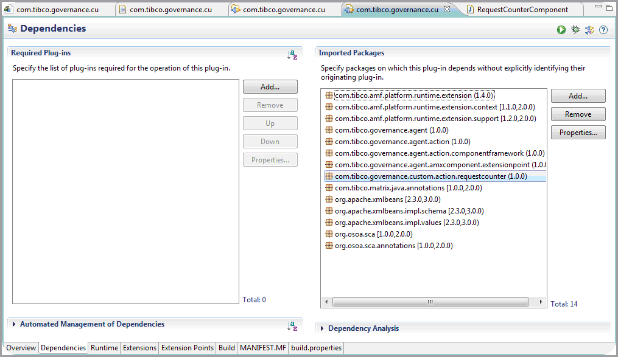The height and width of the screenshot is (357, 618).
Task: Open the build.properties tab
Action: click(316, 348)
